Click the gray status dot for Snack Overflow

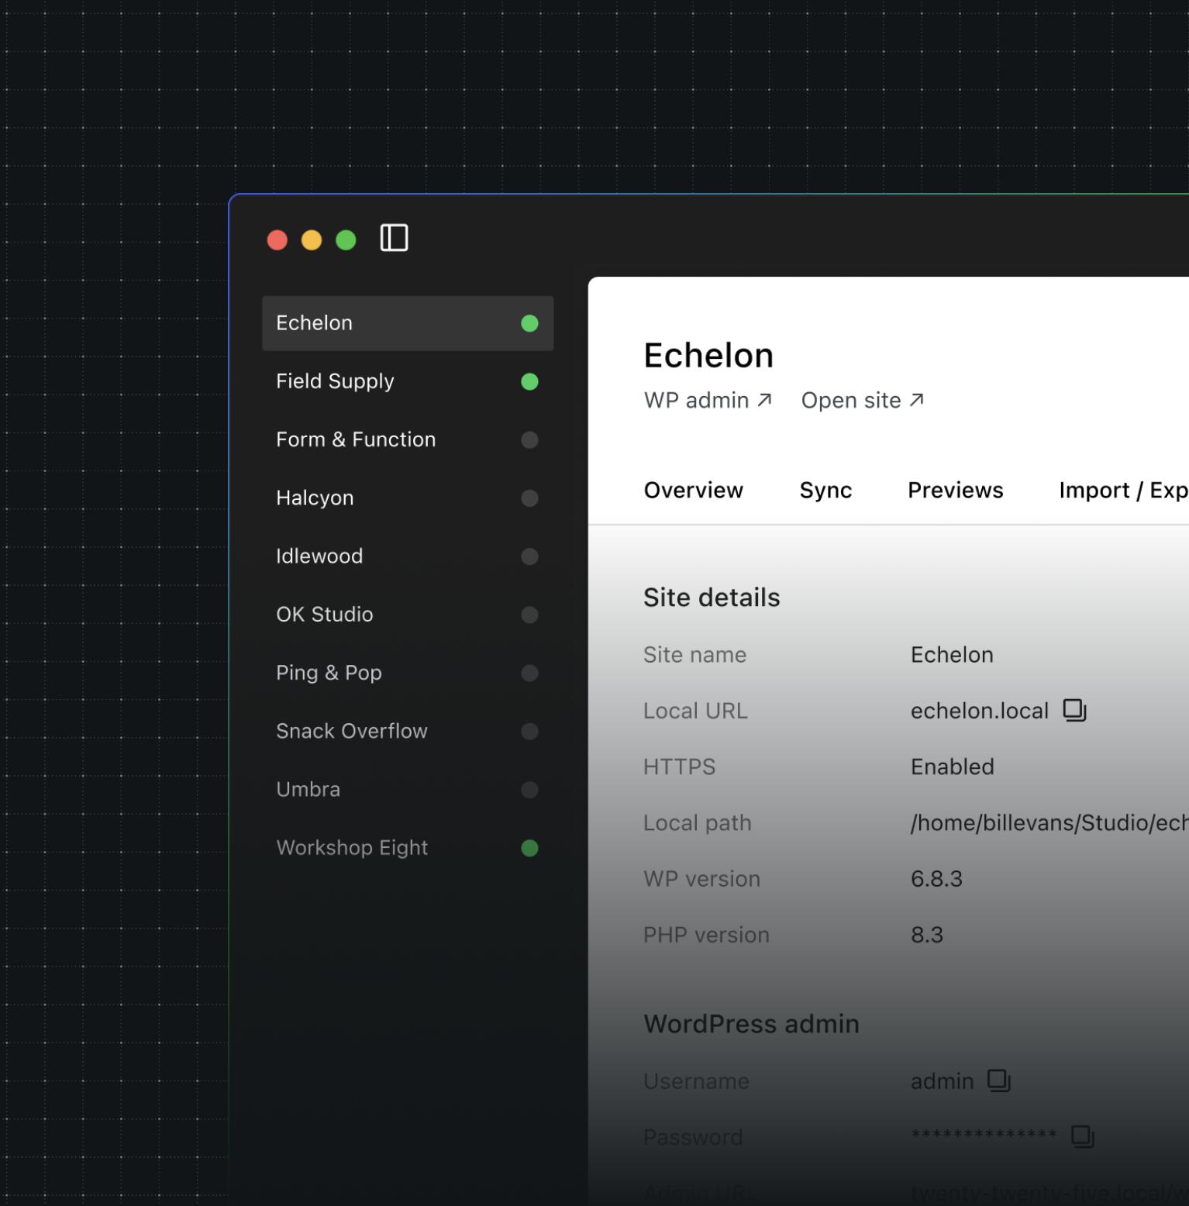(529, 731)
